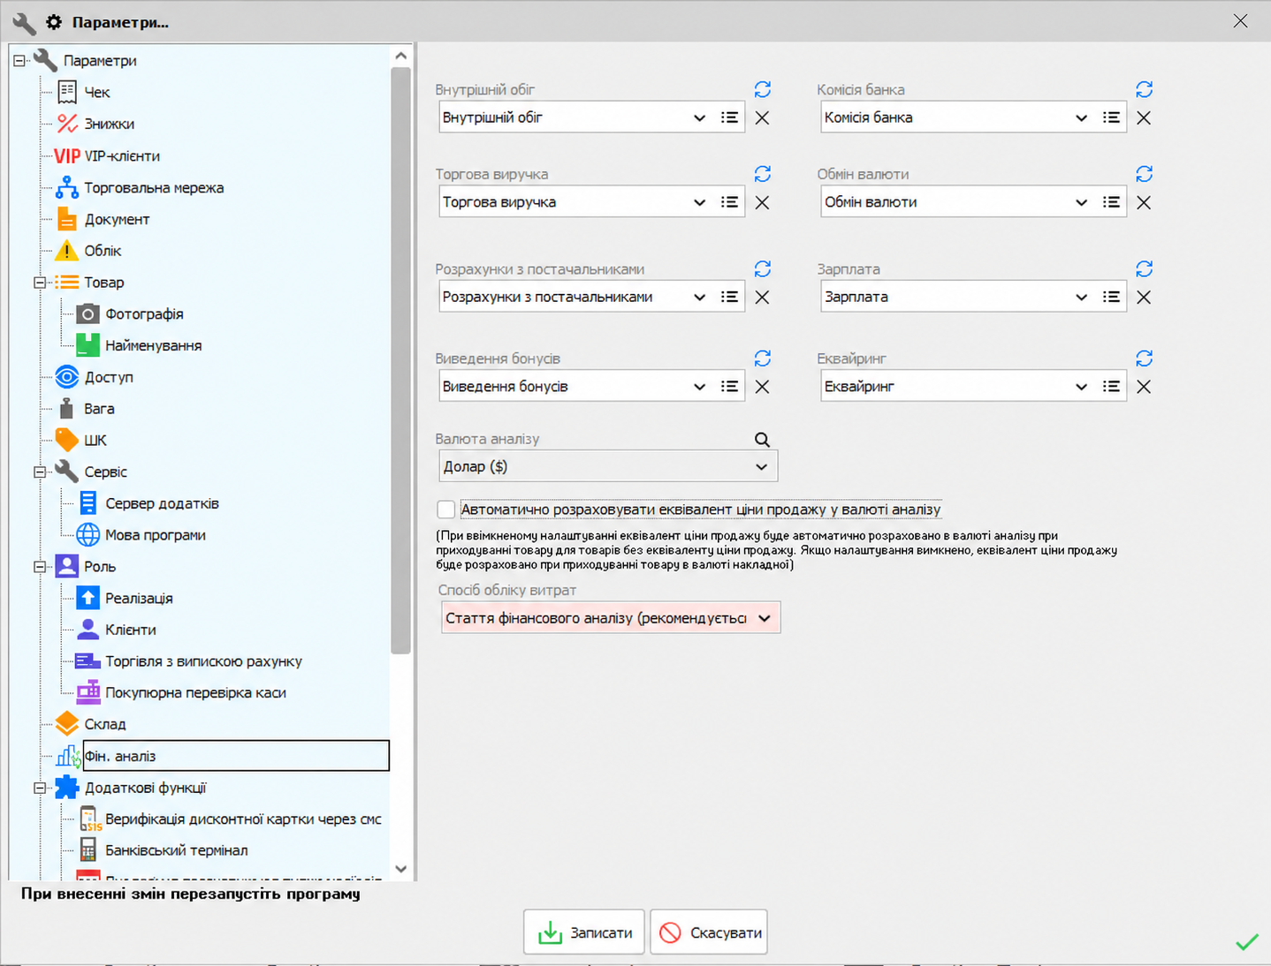Viewport: 1271px width, 966px height.
Task: Clear the Еквайринг selection
Action: point(1144,387)
